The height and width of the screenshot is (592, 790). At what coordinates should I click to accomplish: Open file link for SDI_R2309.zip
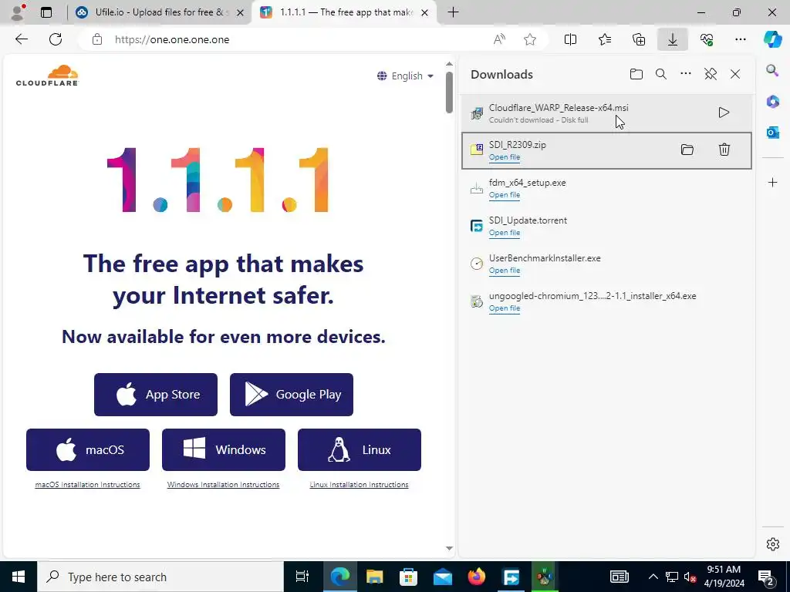(505, 157)
